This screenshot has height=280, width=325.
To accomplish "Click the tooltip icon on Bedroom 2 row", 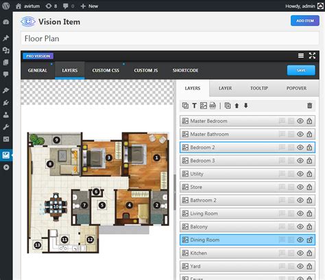I will point(282,147).
